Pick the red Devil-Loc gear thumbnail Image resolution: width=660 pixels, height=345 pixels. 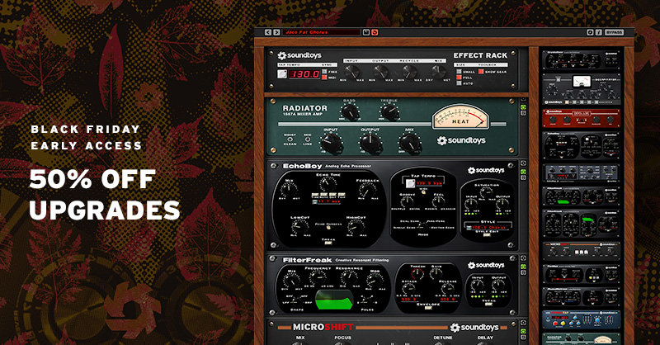581,118
